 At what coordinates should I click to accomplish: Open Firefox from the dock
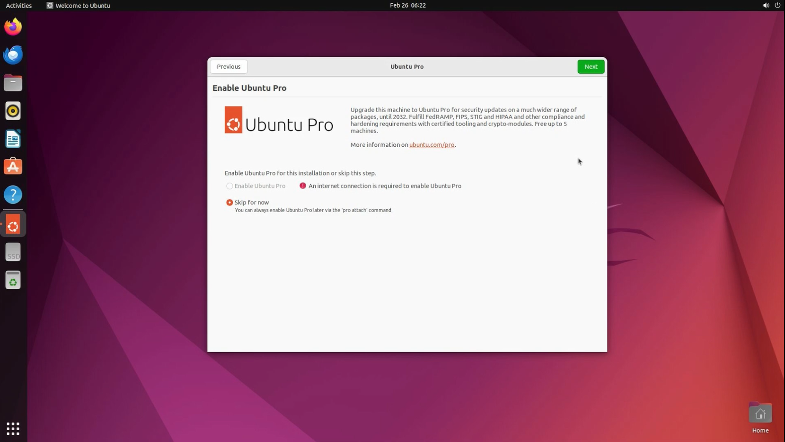point(13,27)
